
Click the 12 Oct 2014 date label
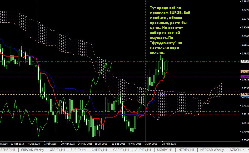(17, 144)
